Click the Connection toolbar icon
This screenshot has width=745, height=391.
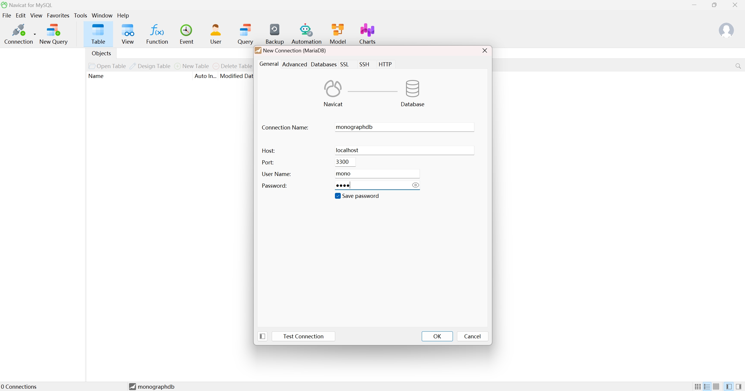[18, 34]
